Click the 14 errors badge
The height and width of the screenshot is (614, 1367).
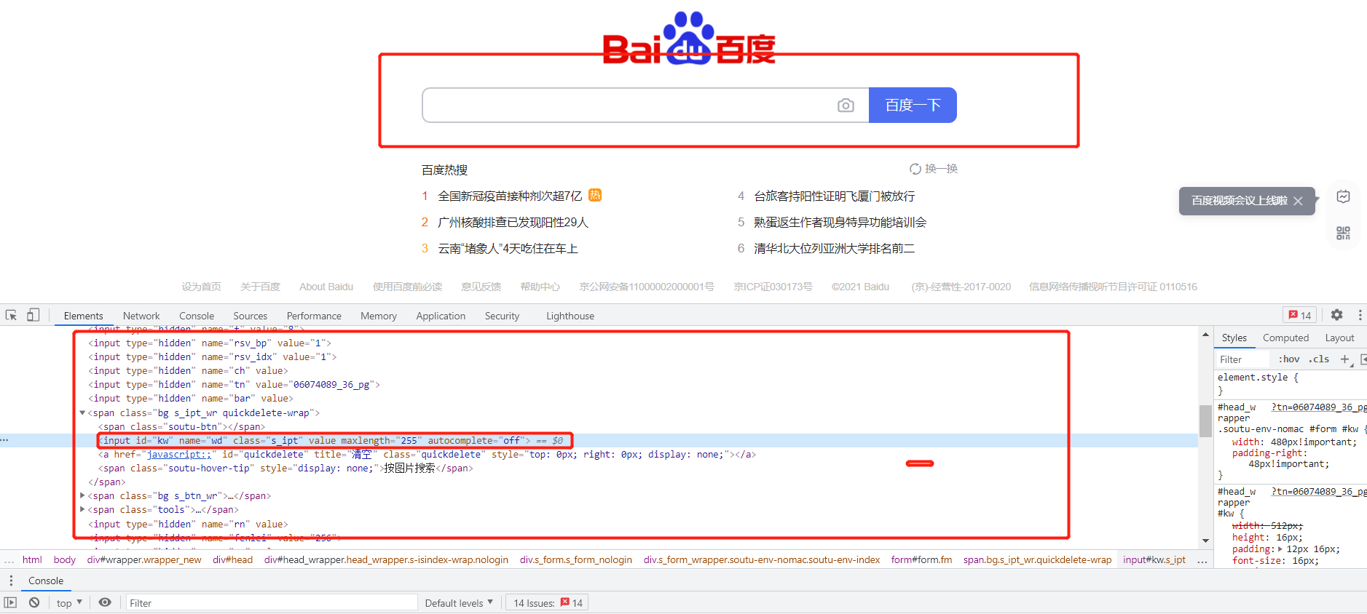point(1299,315)
